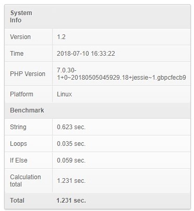Select the bold Total footer label

click(x=17, y=201)
